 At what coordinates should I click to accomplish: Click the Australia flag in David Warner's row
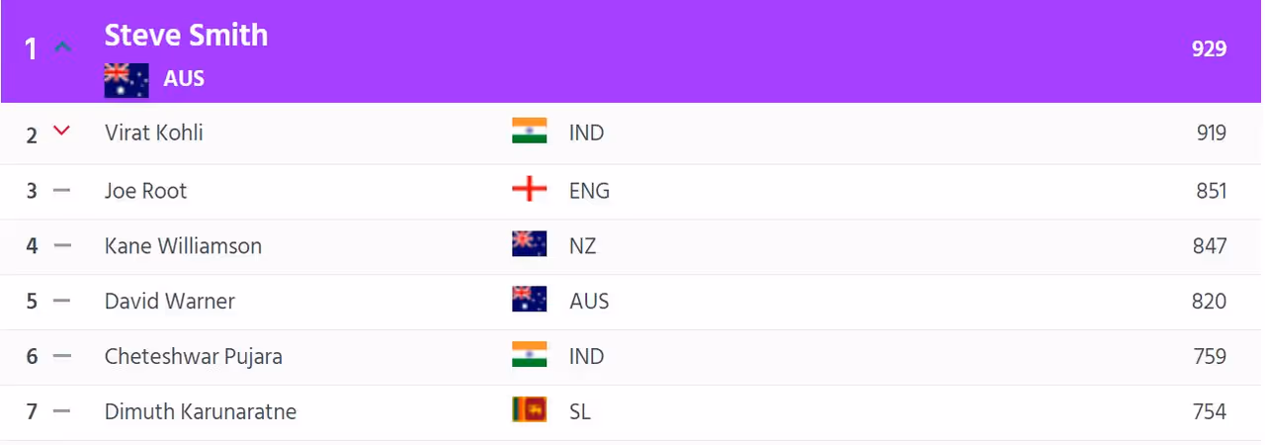529,301
